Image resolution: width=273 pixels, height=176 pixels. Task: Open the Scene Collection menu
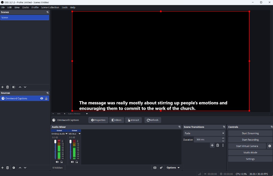click(x=50, y=7)
